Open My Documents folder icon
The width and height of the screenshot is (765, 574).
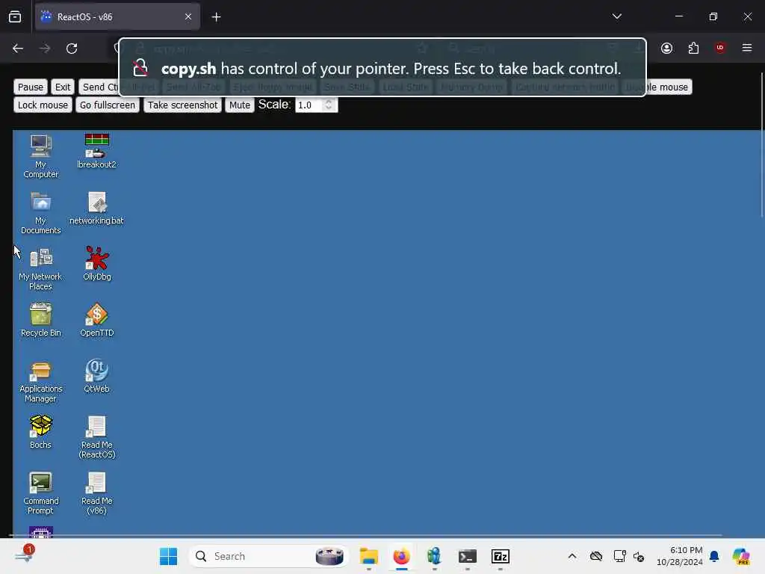tap(40, 212)
